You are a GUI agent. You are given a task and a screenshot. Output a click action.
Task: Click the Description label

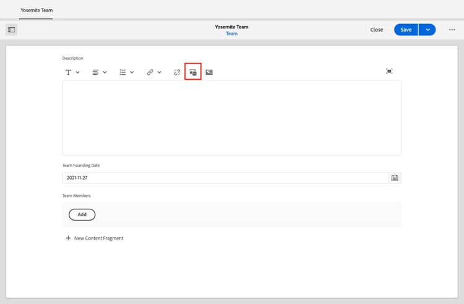pyautogui.click(x=72, y=58)
